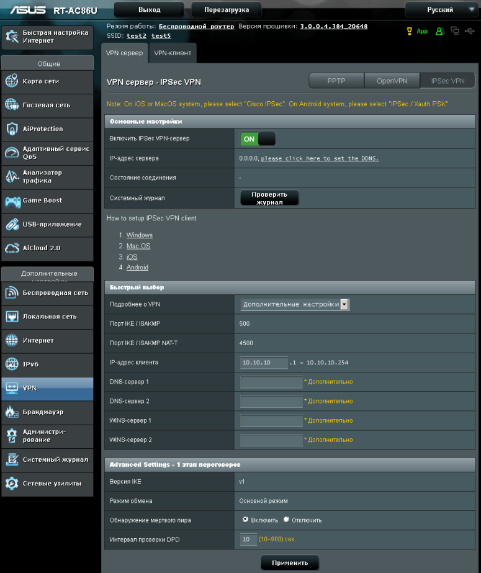This screenshot has height=573, width=481.
Task: Open Системный журнал in sidebar menu
Action: pos(47,460)
